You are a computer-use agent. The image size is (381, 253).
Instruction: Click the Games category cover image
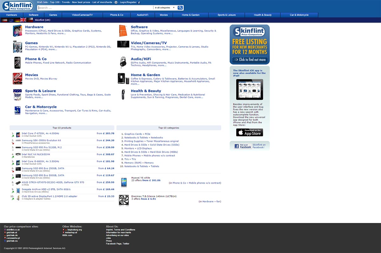coord(17,47)
